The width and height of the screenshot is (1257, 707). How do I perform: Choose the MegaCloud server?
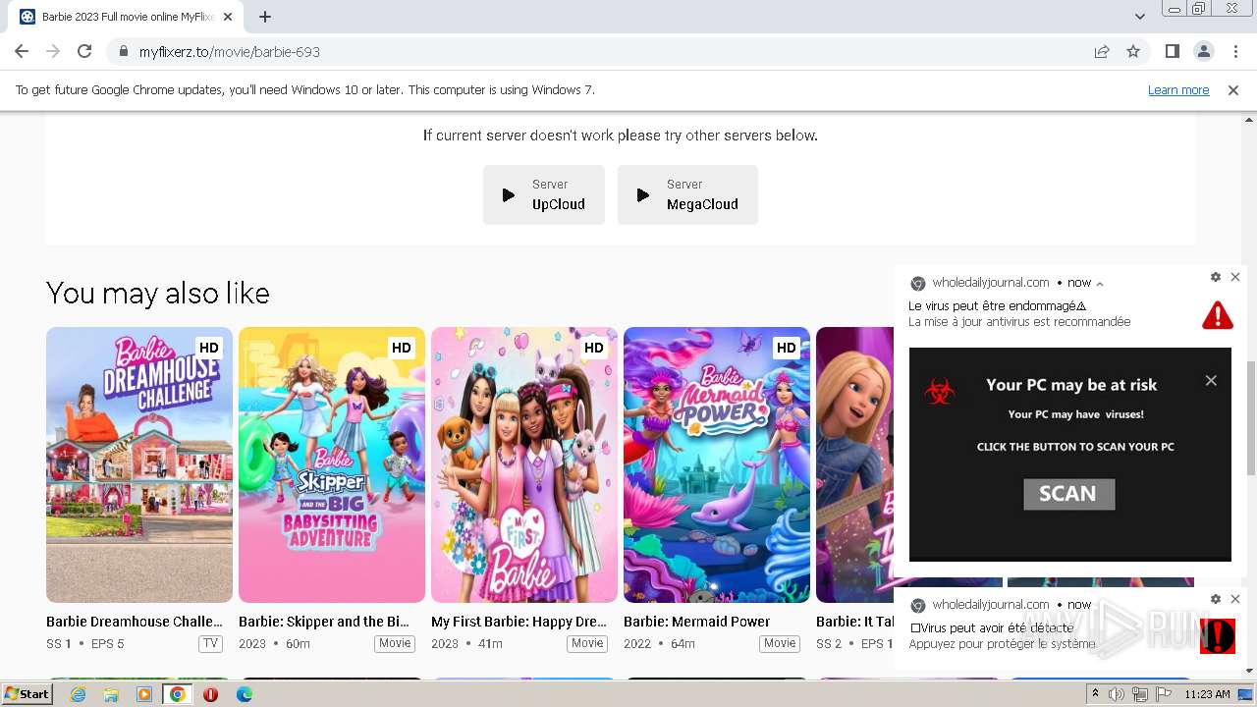click(x=687, y=194)
